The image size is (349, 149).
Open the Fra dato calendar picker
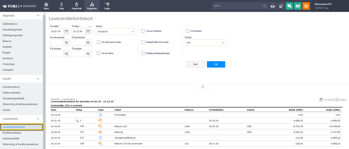(x=66, y=31)
